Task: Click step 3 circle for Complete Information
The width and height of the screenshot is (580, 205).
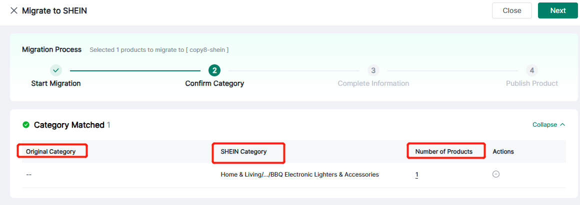Action: click(x=373, y=70)
